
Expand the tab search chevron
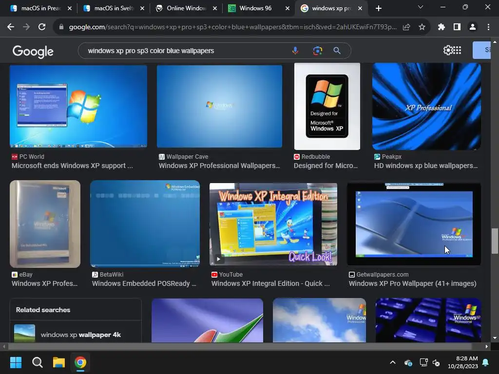421,7
